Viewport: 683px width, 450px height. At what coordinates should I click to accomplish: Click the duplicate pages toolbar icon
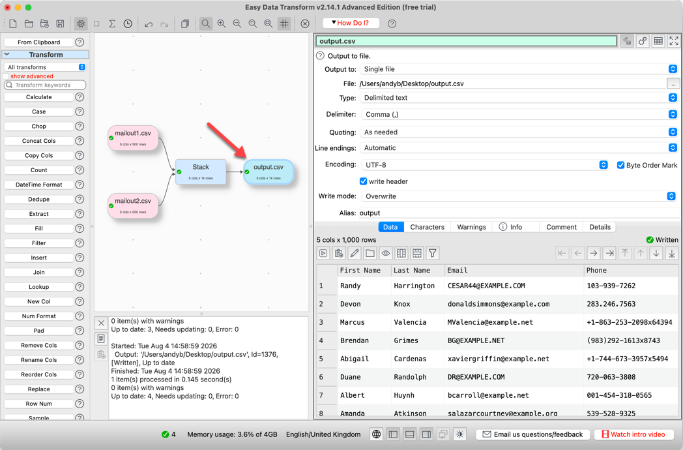click(184, 23)
